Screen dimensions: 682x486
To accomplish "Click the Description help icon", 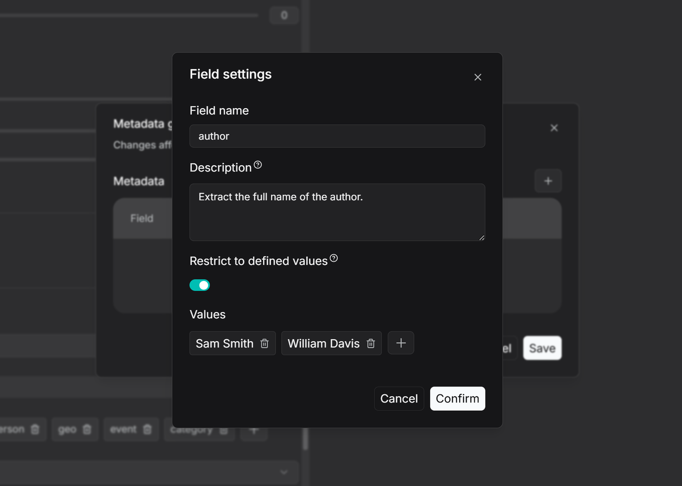I will point(258,165).
